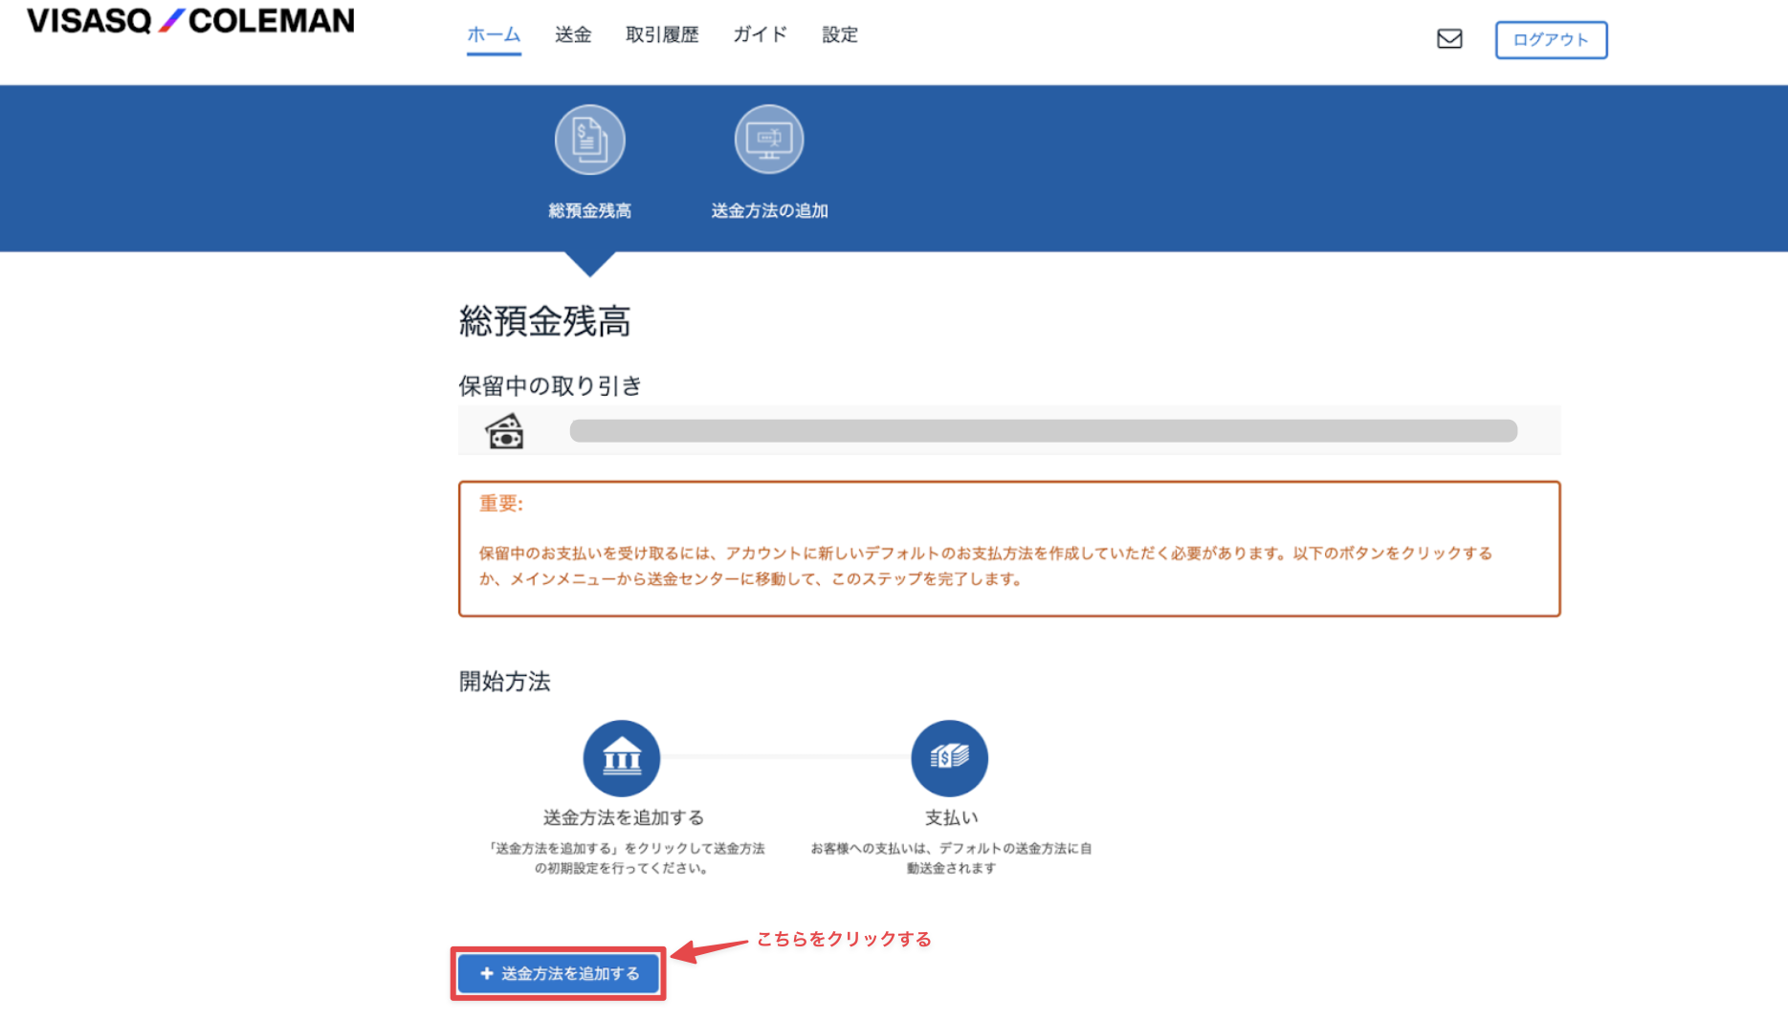The width and height of the screenshot is (1788, 1021).
Task: Click the 支払い cash icon
Action: pyautogui.click(x=950, y=758)
